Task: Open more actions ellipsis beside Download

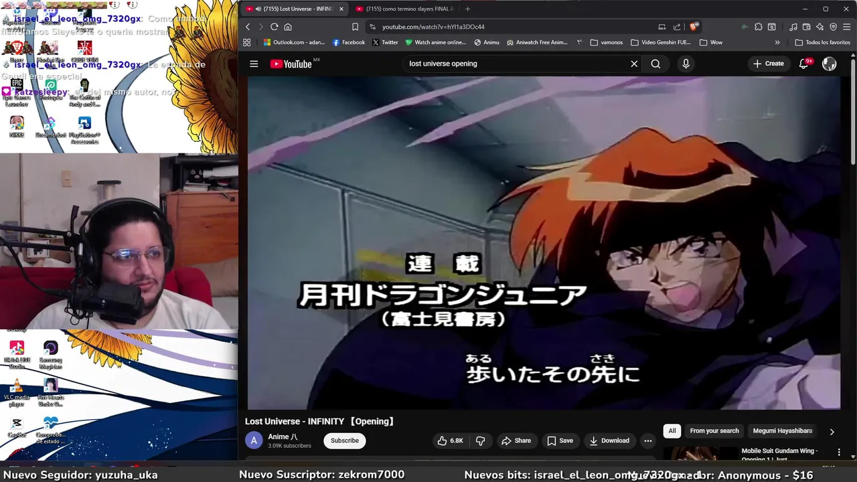Action: tap(647, 440)
